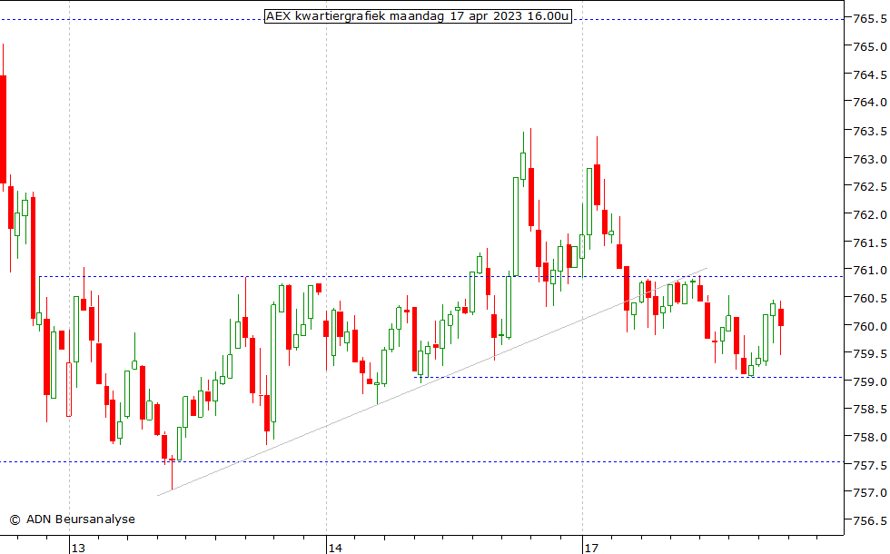The width and height of the screenshot is (890, 554).
Task: Select date label 13 on time axis
Action: [x=78, y=548]
